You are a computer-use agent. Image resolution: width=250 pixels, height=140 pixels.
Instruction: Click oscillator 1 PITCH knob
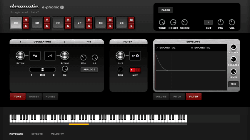click(20, 56)
